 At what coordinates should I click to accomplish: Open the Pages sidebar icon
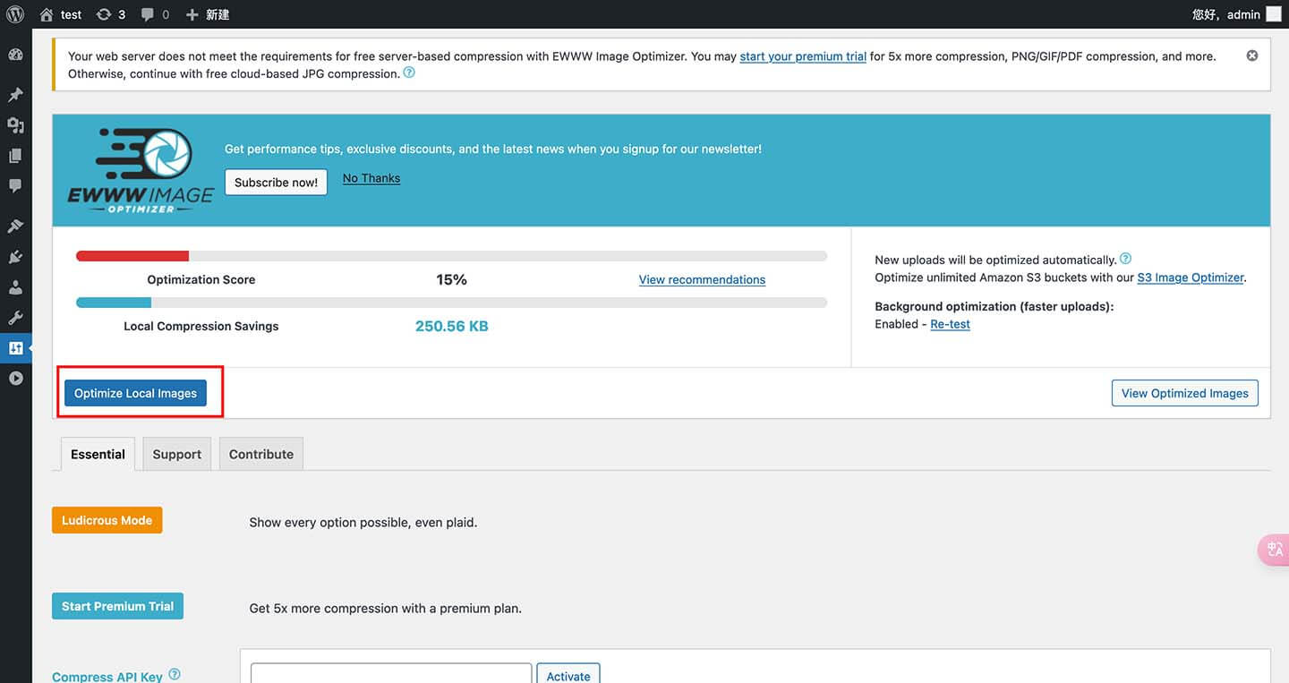15,156
